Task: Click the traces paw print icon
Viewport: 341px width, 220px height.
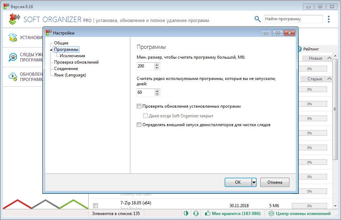Action: click(x=13, y=57)
